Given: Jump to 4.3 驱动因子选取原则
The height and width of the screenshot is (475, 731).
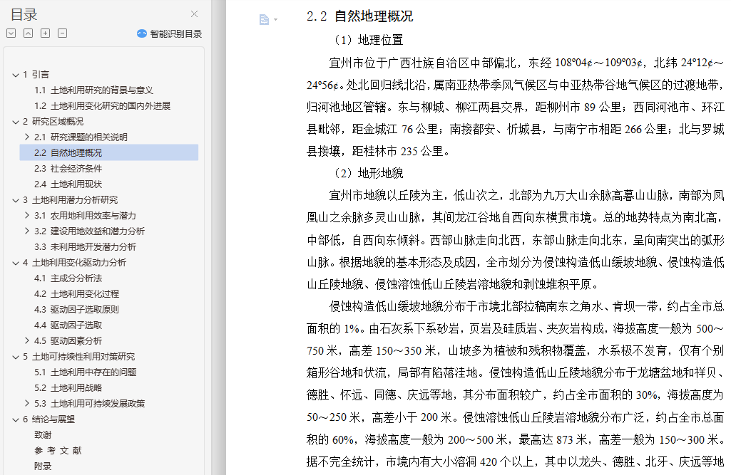Looking at the screenshot, I should [x=76, y=310].
